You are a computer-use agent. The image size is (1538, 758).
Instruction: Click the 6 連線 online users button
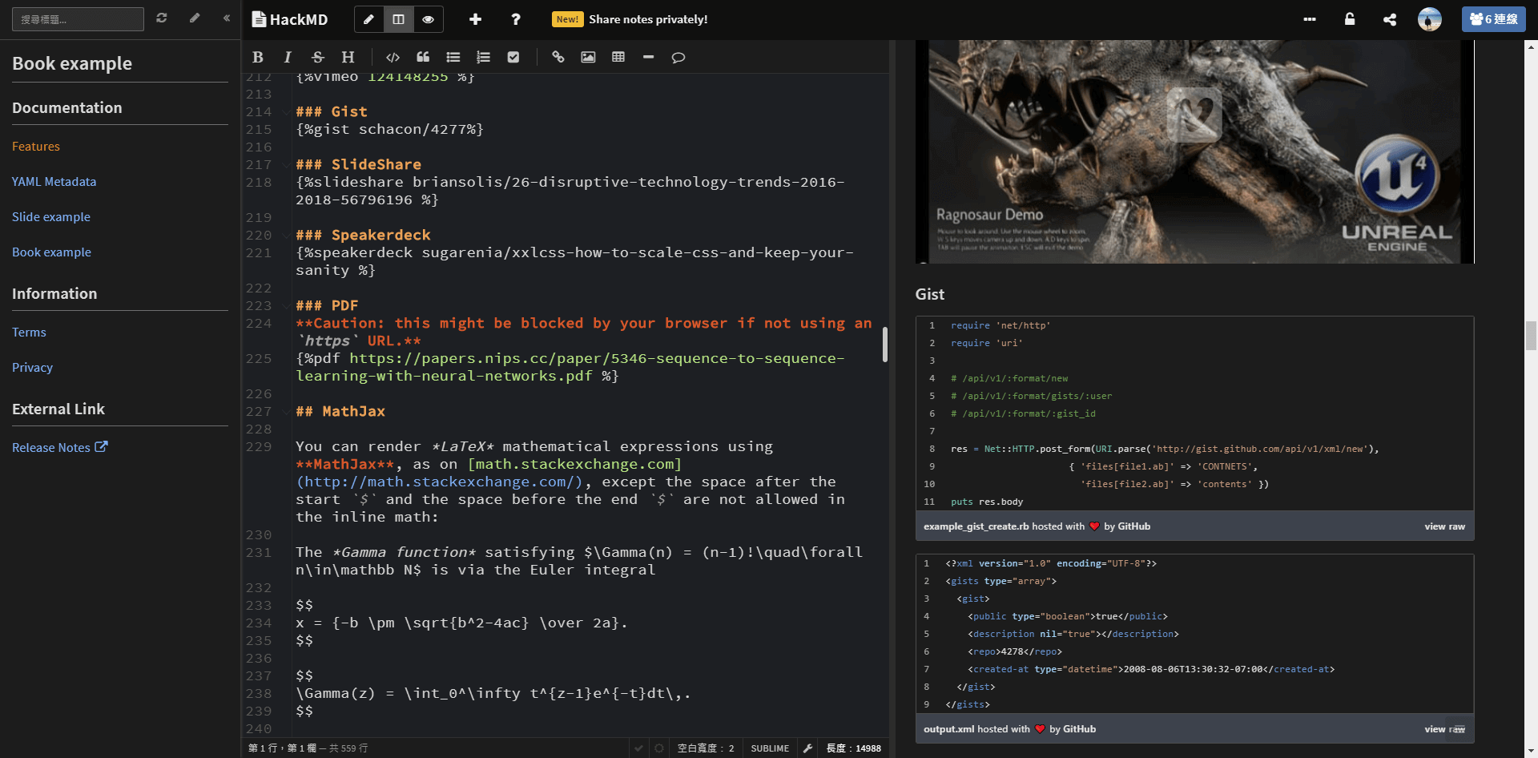pos(1493,19)
